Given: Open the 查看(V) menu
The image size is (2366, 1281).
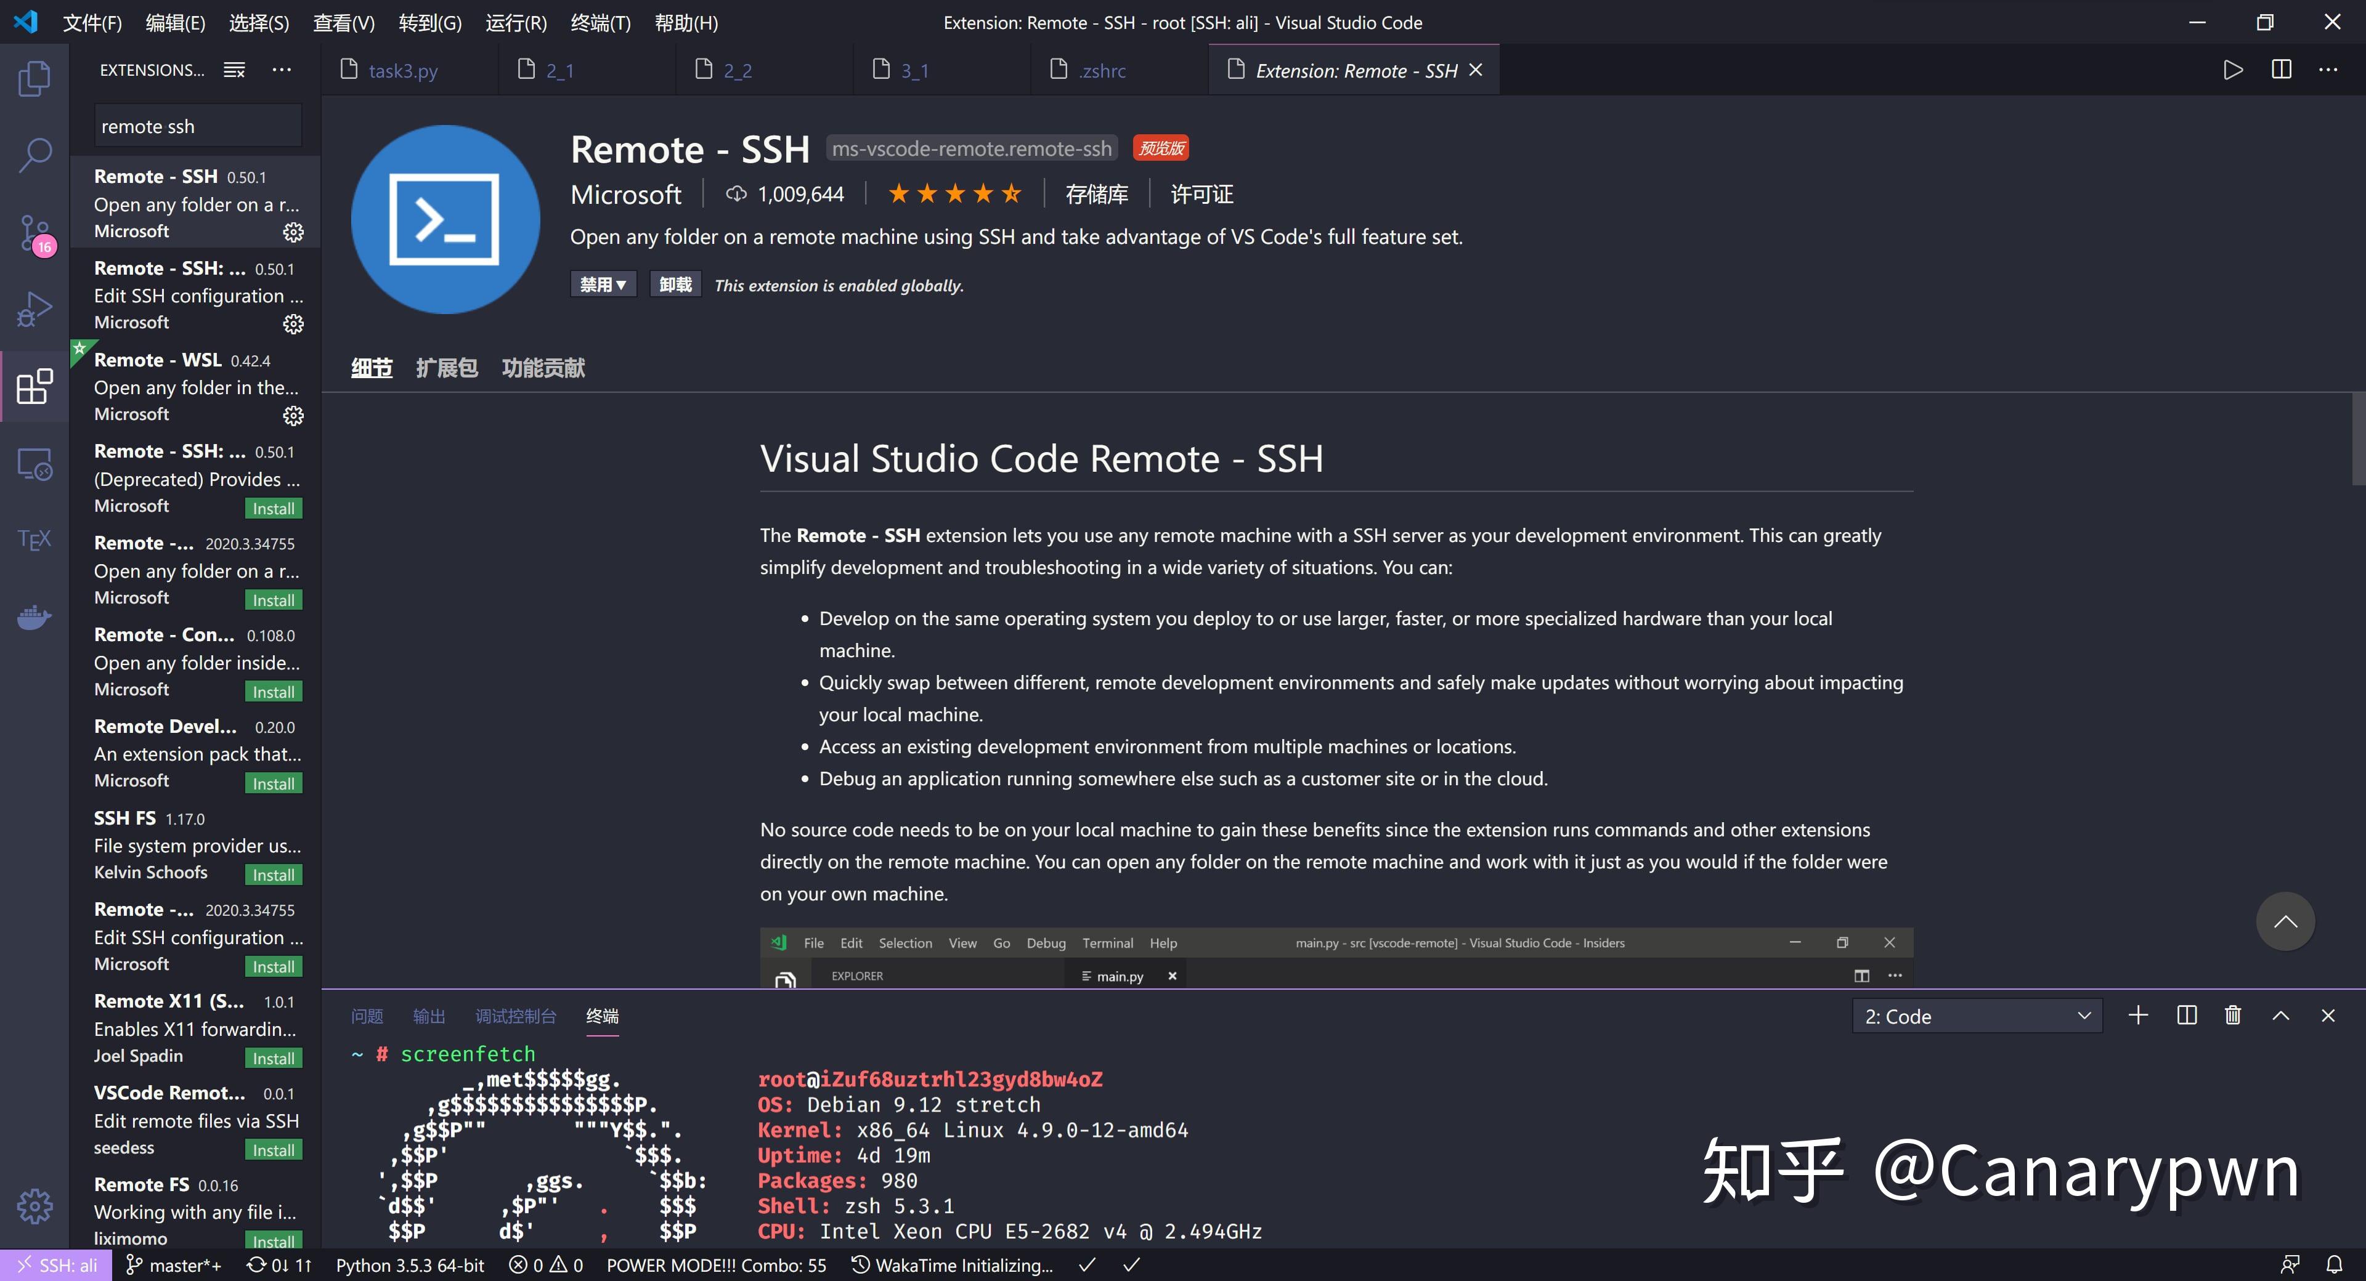Looking at the screenshot, I should click(344, 22).
